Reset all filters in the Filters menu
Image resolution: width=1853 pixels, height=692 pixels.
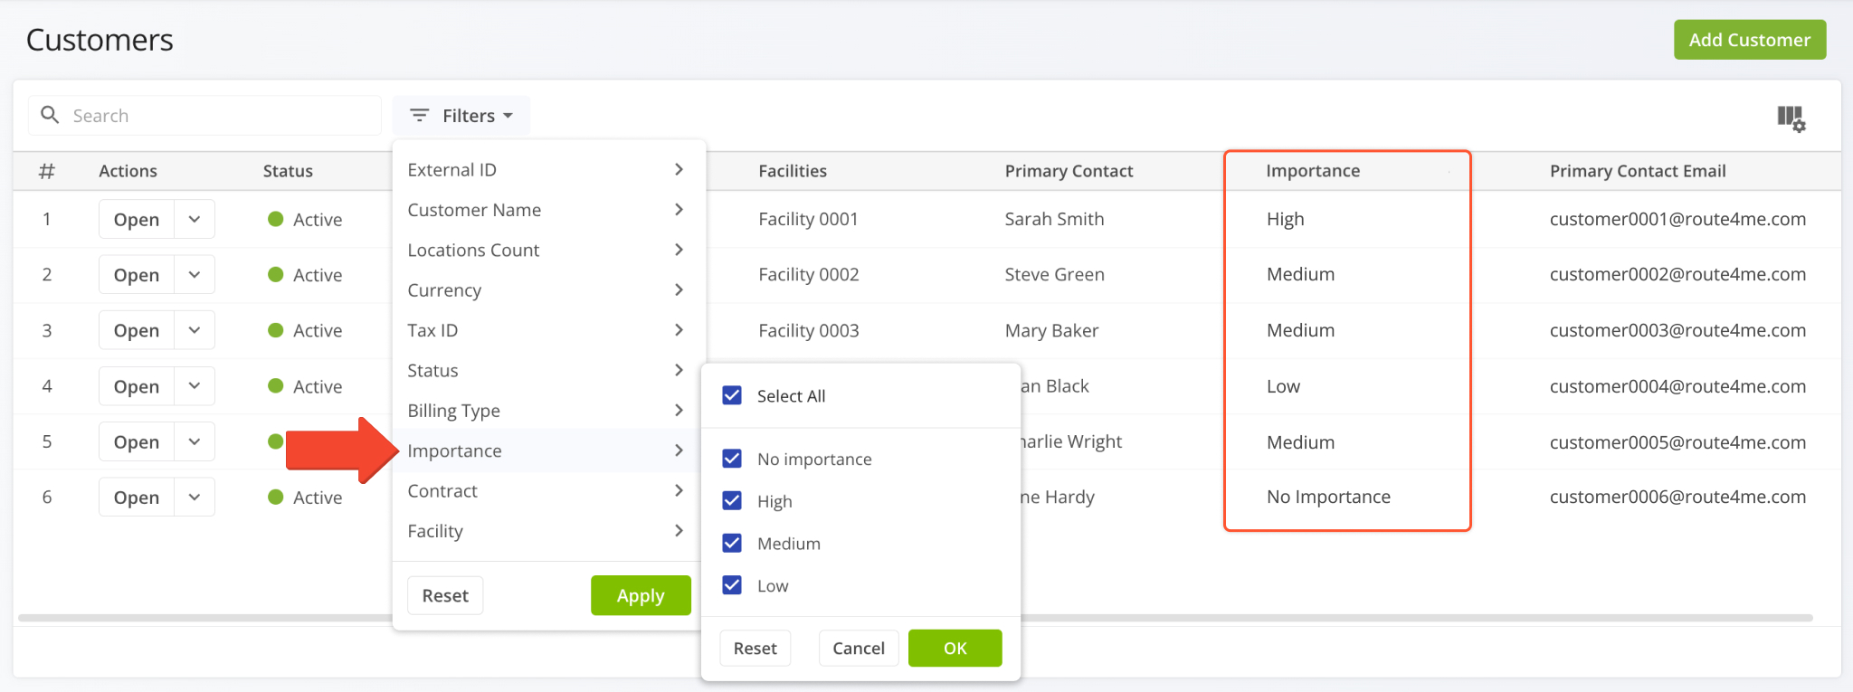445,595
